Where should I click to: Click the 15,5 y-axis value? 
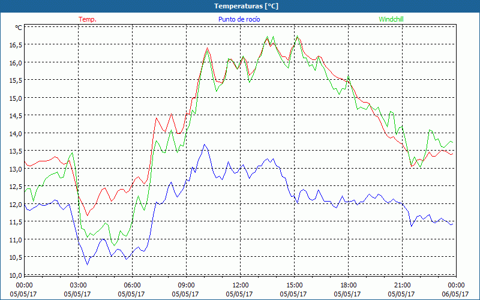click(16, 80)
